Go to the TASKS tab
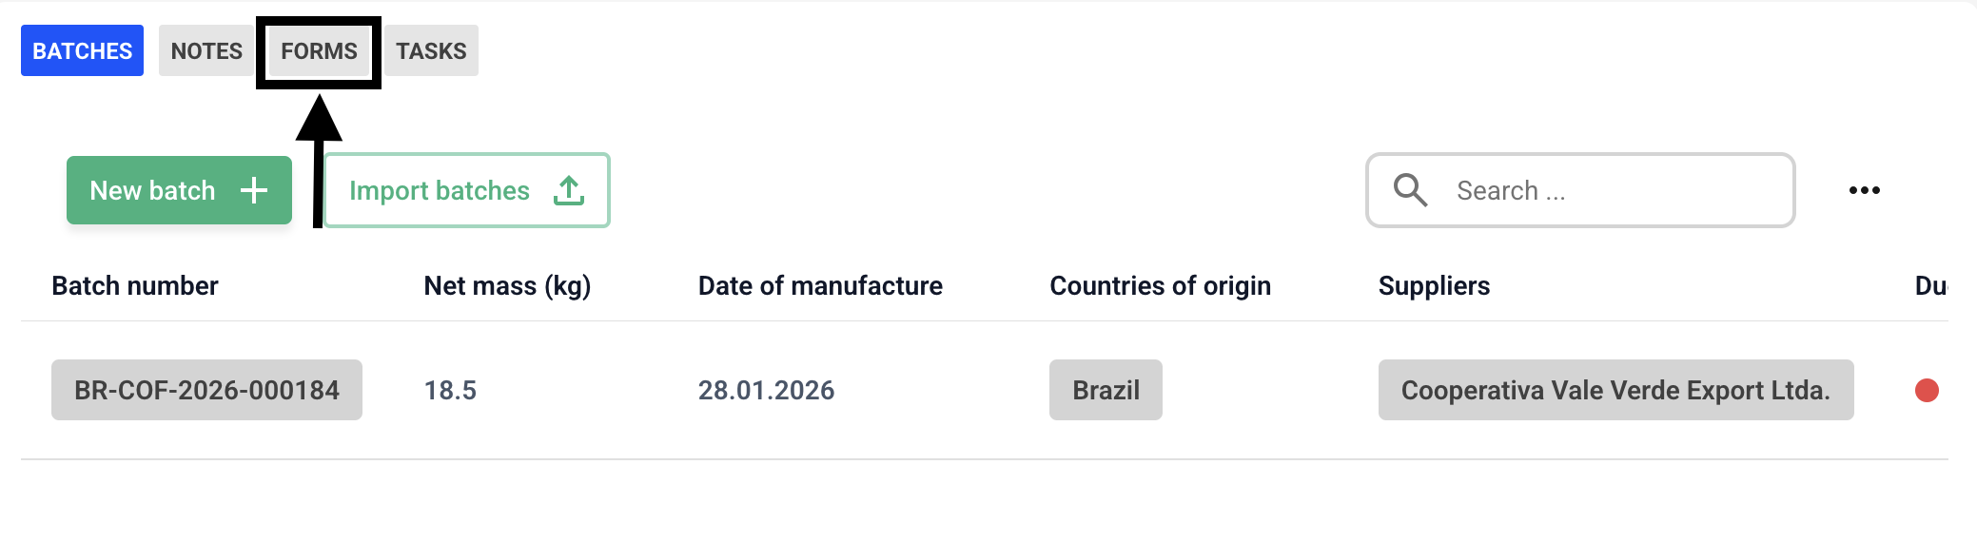The height and width of the screenshot is (542, 1977). 431,50
